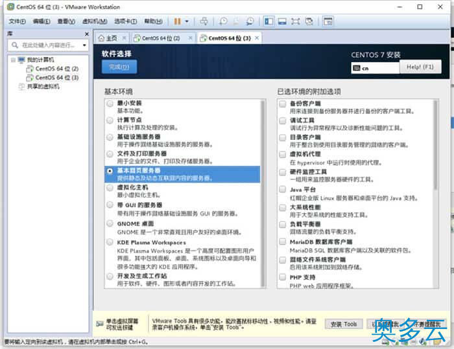The image size is (454, 349).
Task: Switch to the 主页 tab
Action: 112,38
